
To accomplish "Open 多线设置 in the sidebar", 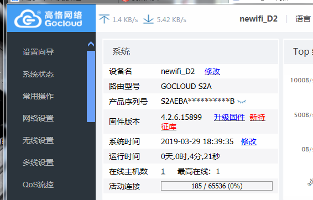I will [x=38, y=162].
